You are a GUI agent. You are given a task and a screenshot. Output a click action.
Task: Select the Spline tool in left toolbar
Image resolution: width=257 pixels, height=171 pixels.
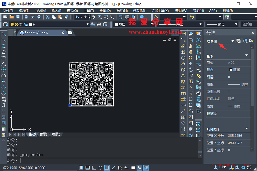point(3,82)
